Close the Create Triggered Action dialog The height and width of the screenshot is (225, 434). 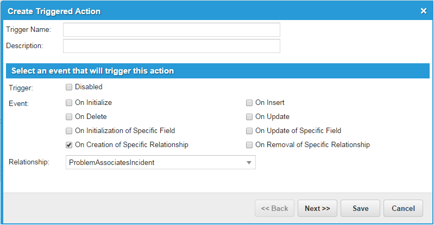[x=424, y=11]
